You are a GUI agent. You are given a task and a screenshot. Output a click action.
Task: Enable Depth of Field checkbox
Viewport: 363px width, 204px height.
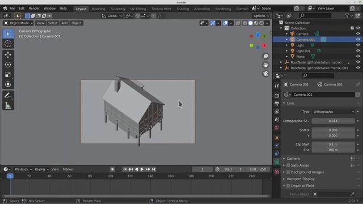point(288,186)
